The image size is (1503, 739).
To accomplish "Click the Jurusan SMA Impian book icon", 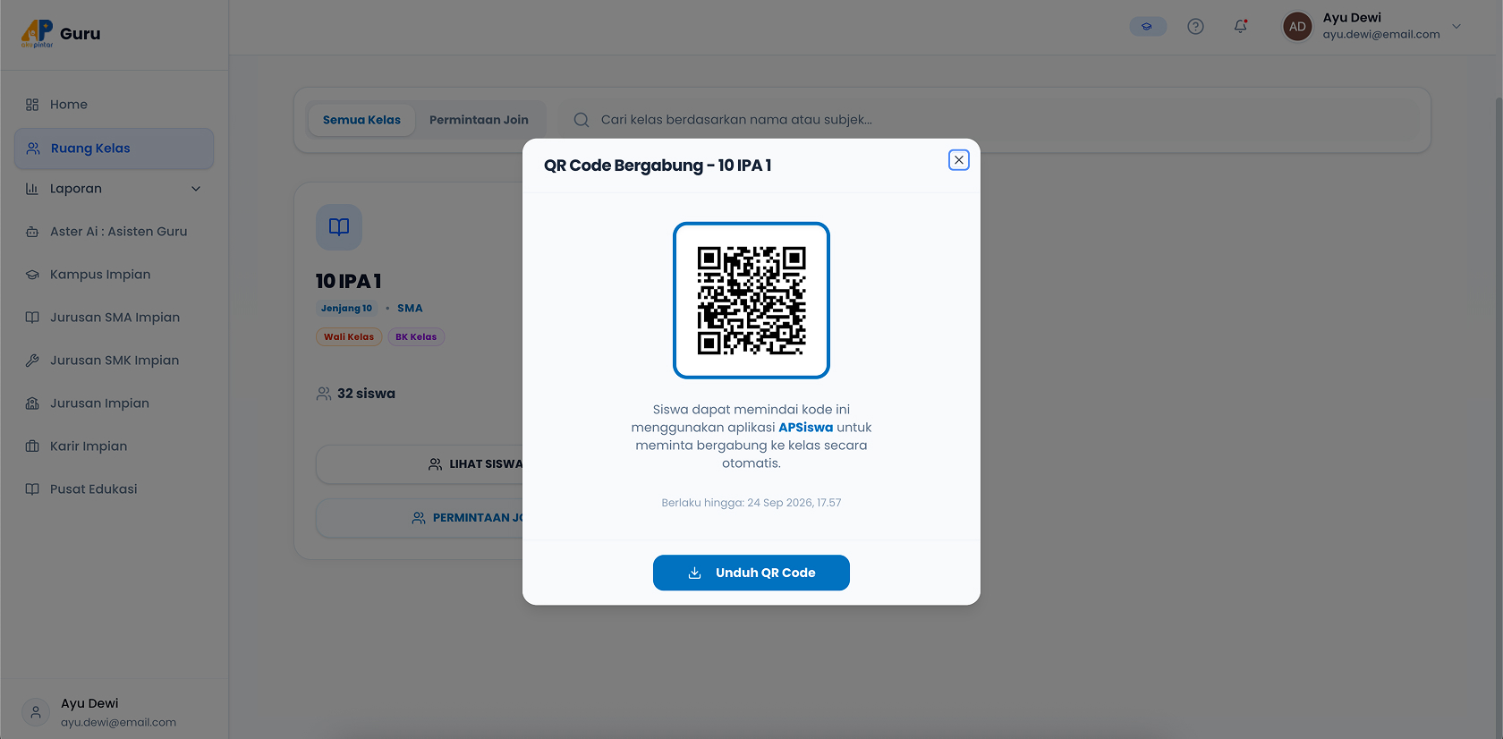I will (x=32, y=318).
